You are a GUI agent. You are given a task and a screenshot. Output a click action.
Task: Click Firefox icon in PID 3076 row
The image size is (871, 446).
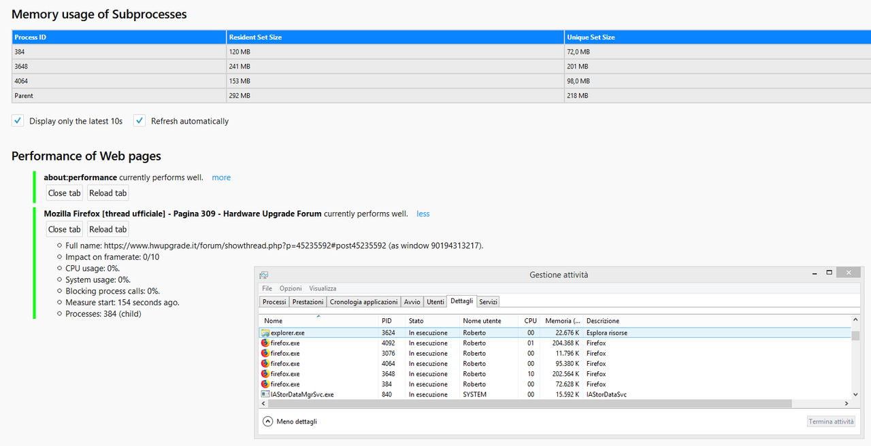click(x=265, y=354)
